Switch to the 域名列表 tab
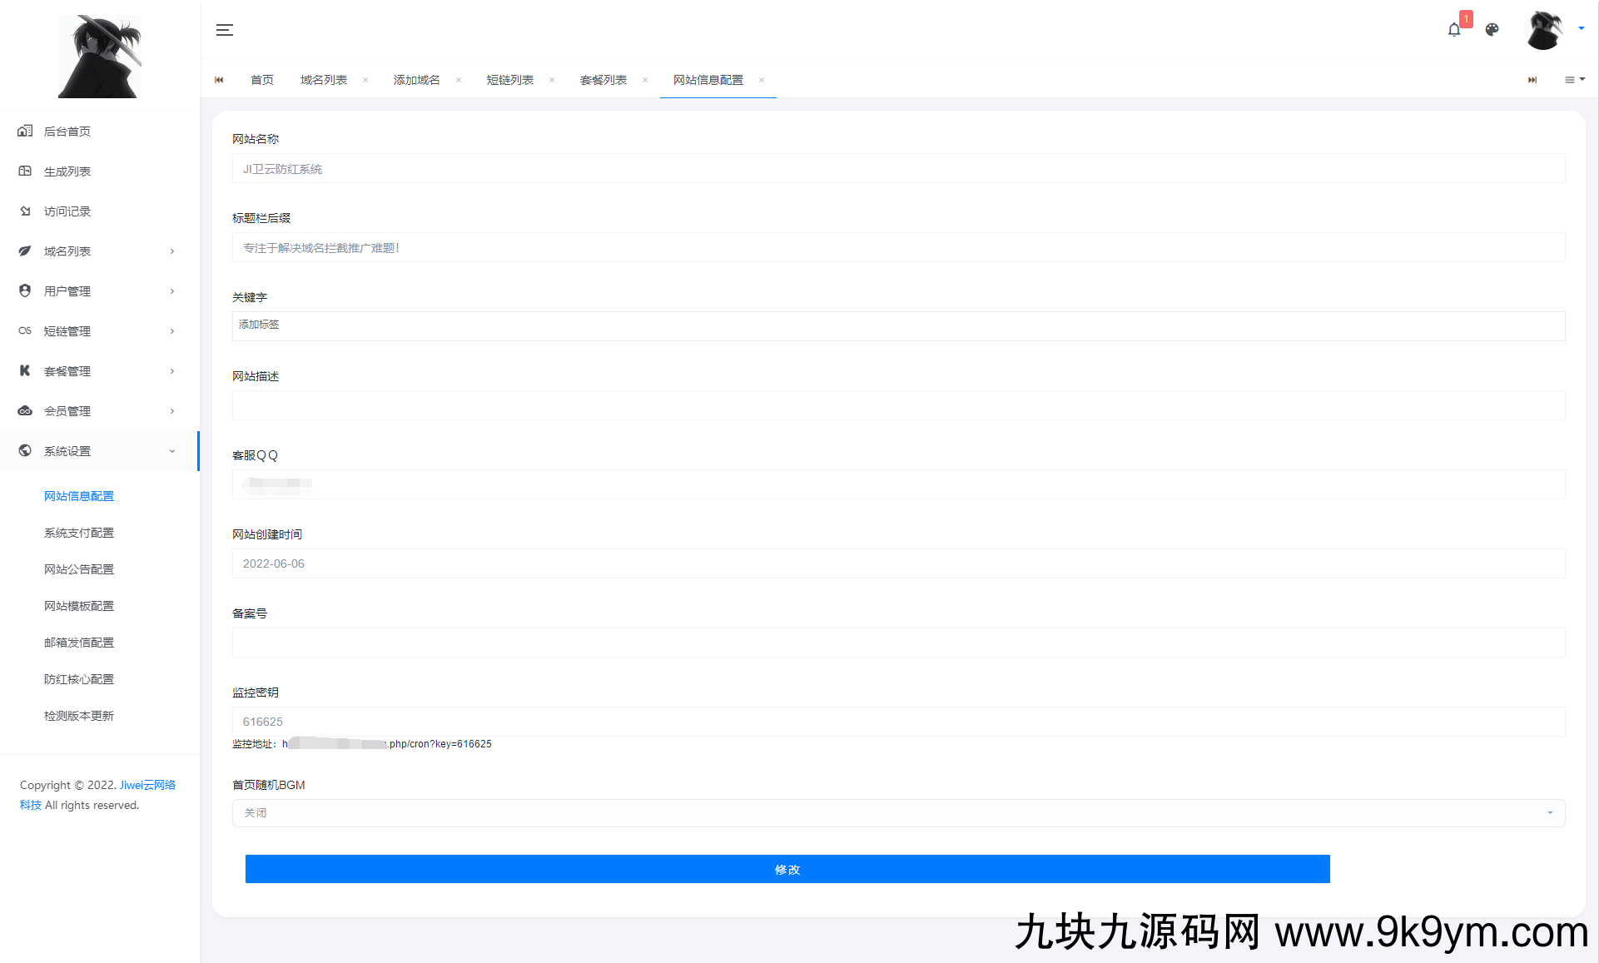1599x963 pixels. tap(323, 80)
